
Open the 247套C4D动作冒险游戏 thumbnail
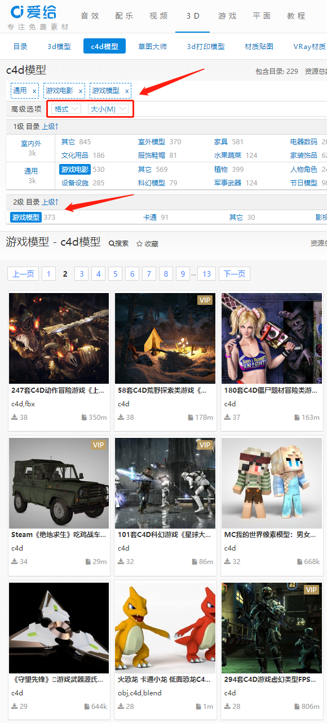point(59,338)
